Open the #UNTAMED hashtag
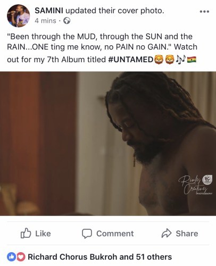The image size is (216, 266). (x=130, y=60)
